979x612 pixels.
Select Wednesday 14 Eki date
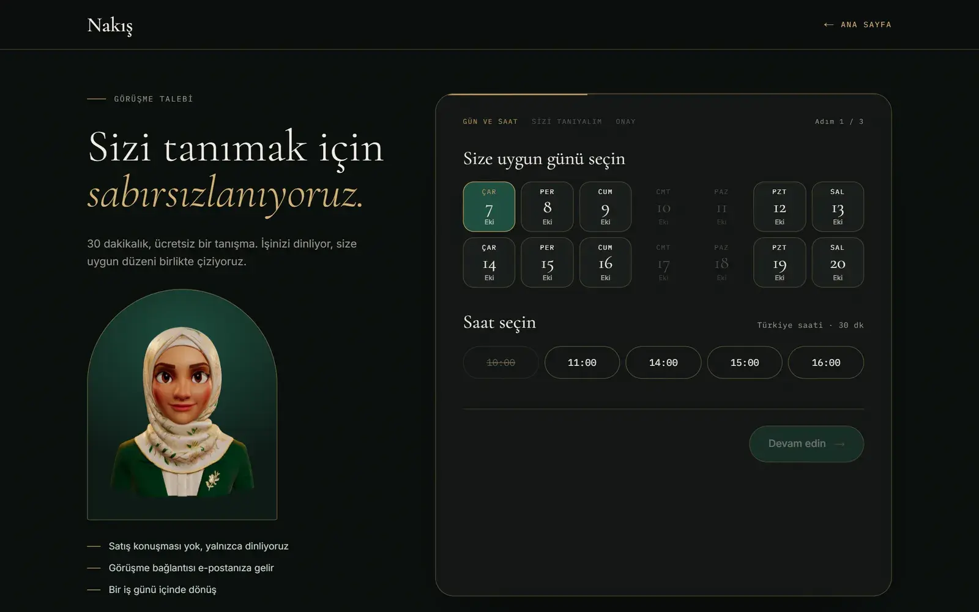click(489, 263)
